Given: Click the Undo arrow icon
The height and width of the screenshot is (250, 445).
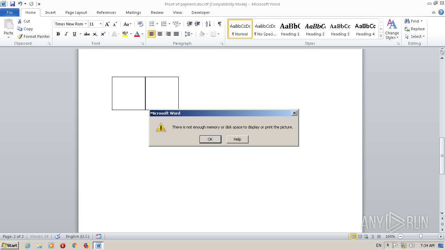Looking at the screenshot, I should pos(20,4).
